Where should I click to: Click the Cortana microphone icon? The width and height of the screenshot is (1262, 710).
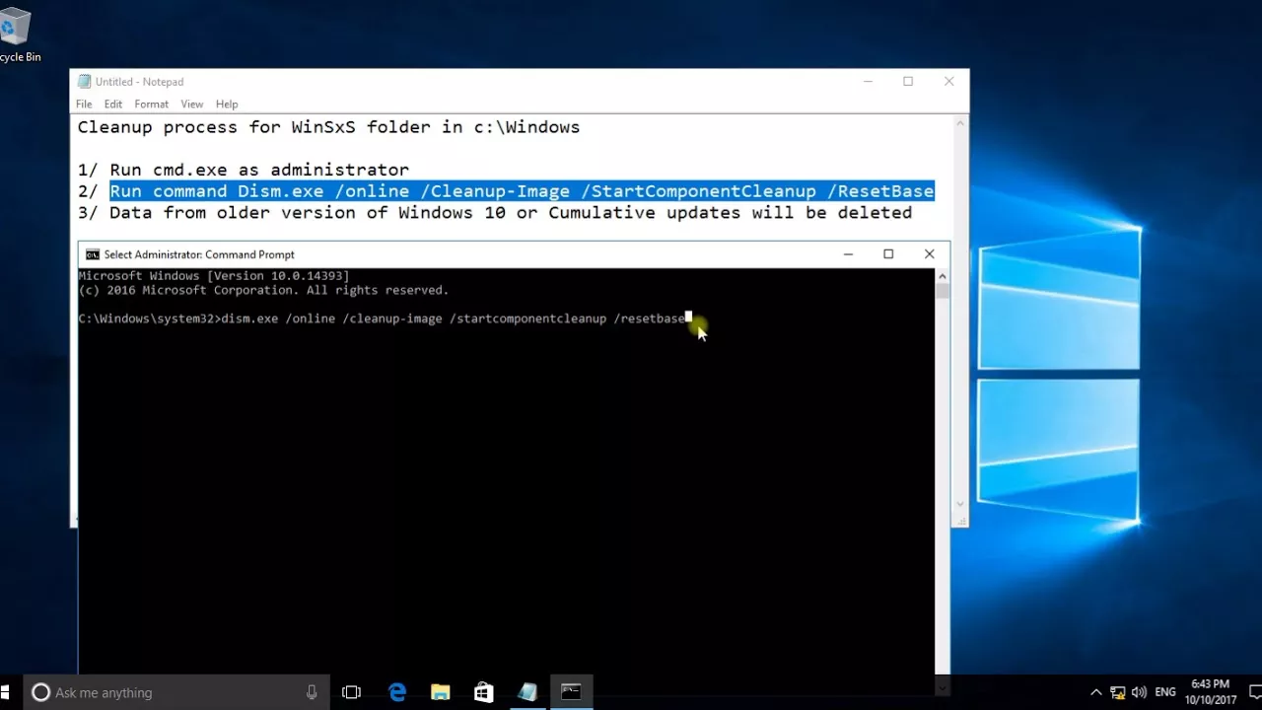[x=312, y=692]
